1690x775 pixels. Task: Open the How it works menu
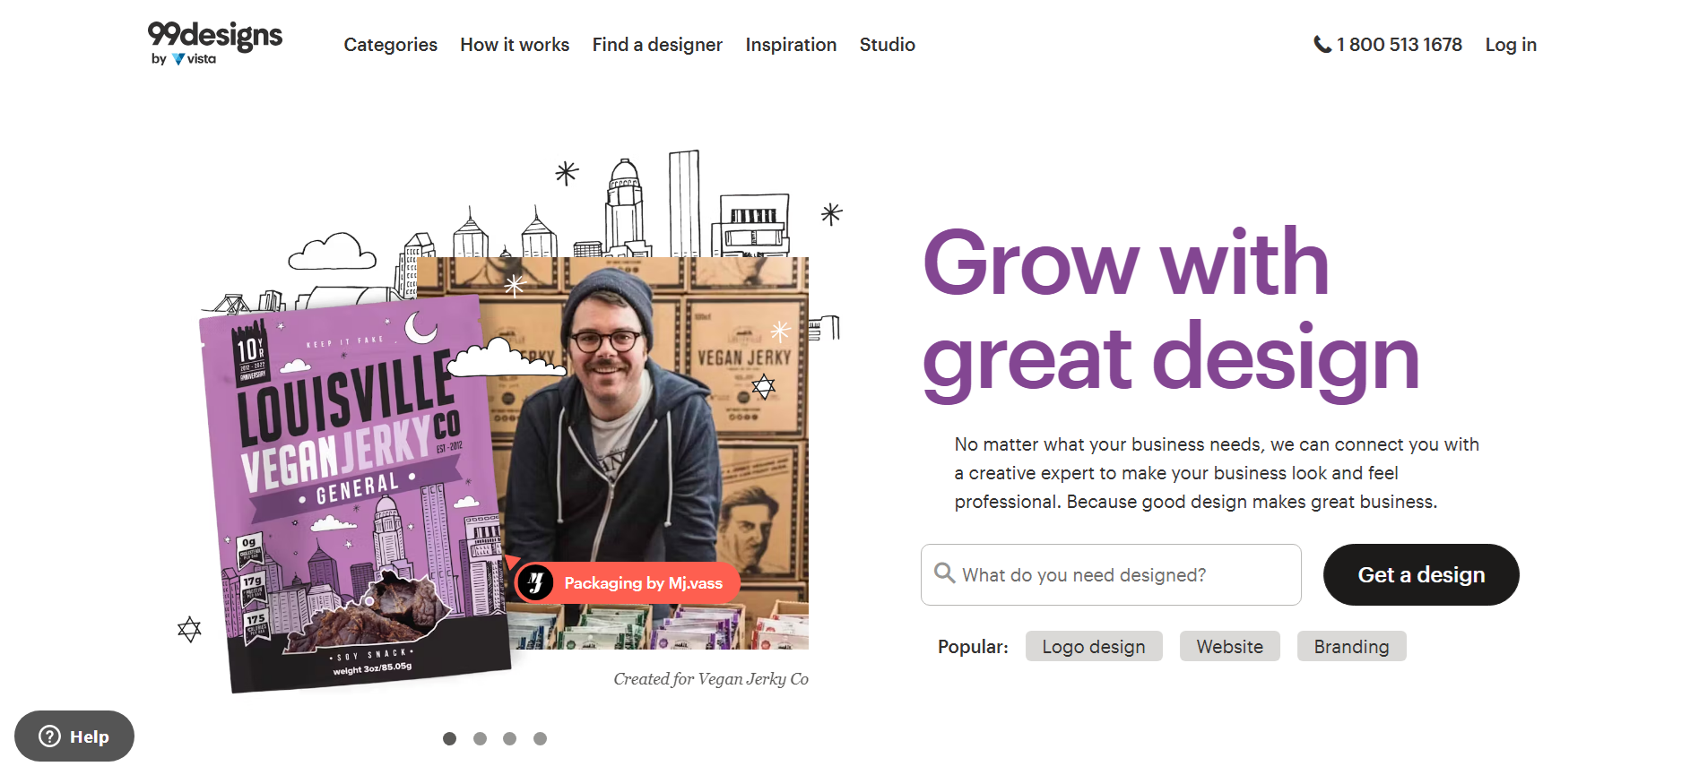[515, 45]
